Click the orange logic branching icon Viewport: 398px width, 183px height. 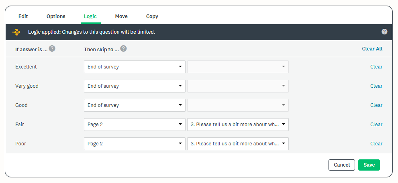click(x=16, y=32)
